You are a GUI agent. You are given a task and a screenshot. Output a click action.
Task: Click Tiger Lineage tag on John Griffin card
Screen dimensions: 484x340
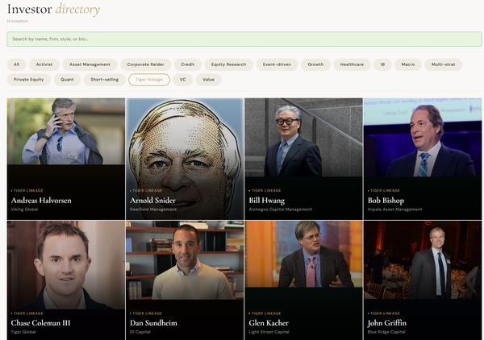point(384,313)
